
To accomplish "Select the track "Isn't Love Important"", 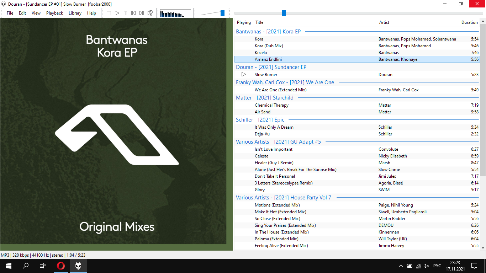I will coord(357,149).
